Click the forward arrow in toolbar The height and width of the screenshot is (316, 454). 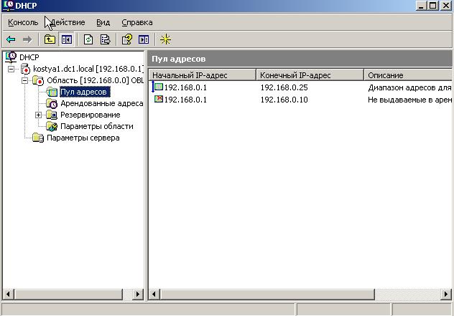(27, 39)
